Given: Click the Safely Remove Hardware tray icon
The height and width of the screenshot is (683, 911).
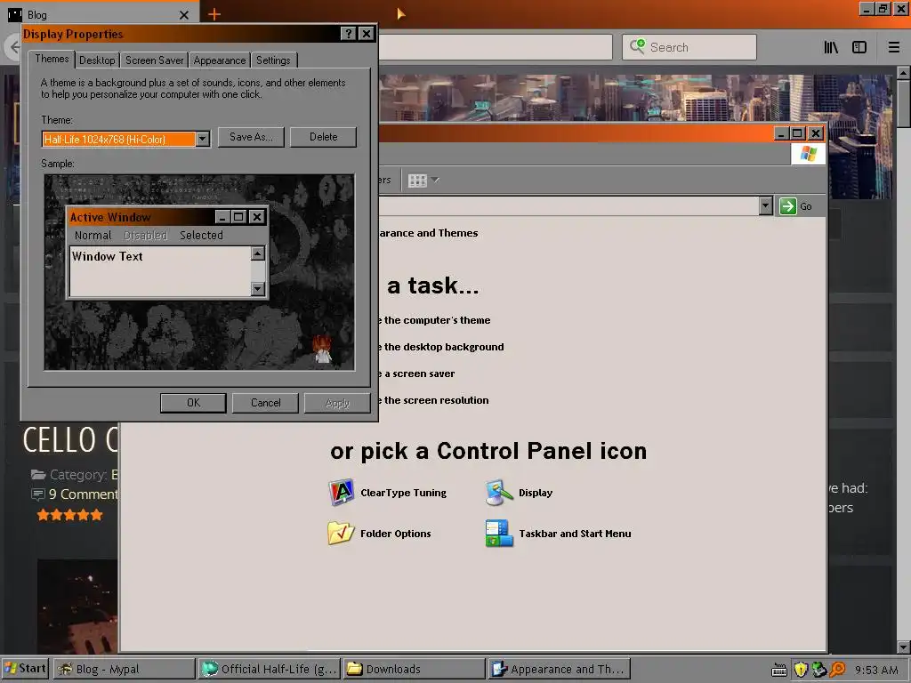Looking at the screenshot, I should [819, 670].
